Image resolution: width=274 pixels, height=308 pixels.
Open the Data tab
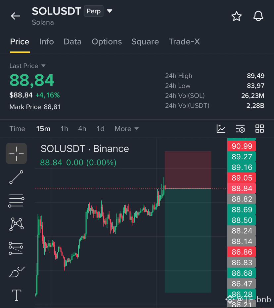(x=72, y=42)
